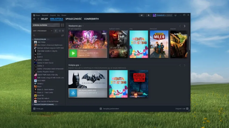Open the Horror Tycoon cover
Viewport: 229px width, 128px height.
(139, 84)
